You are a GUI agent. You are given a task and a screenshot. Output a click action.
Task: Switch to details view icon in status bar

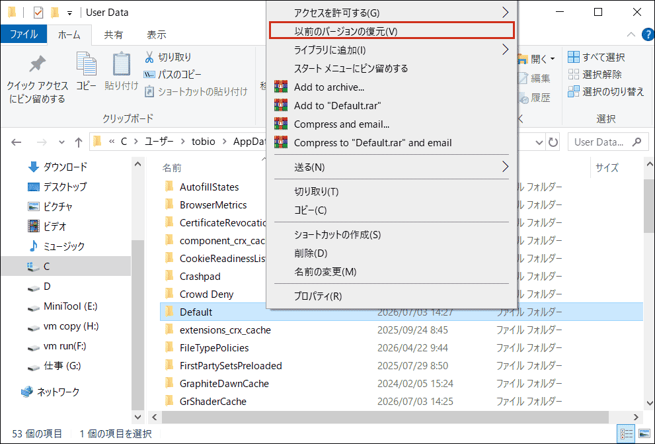pyautogui.click(x=627, y=434)
